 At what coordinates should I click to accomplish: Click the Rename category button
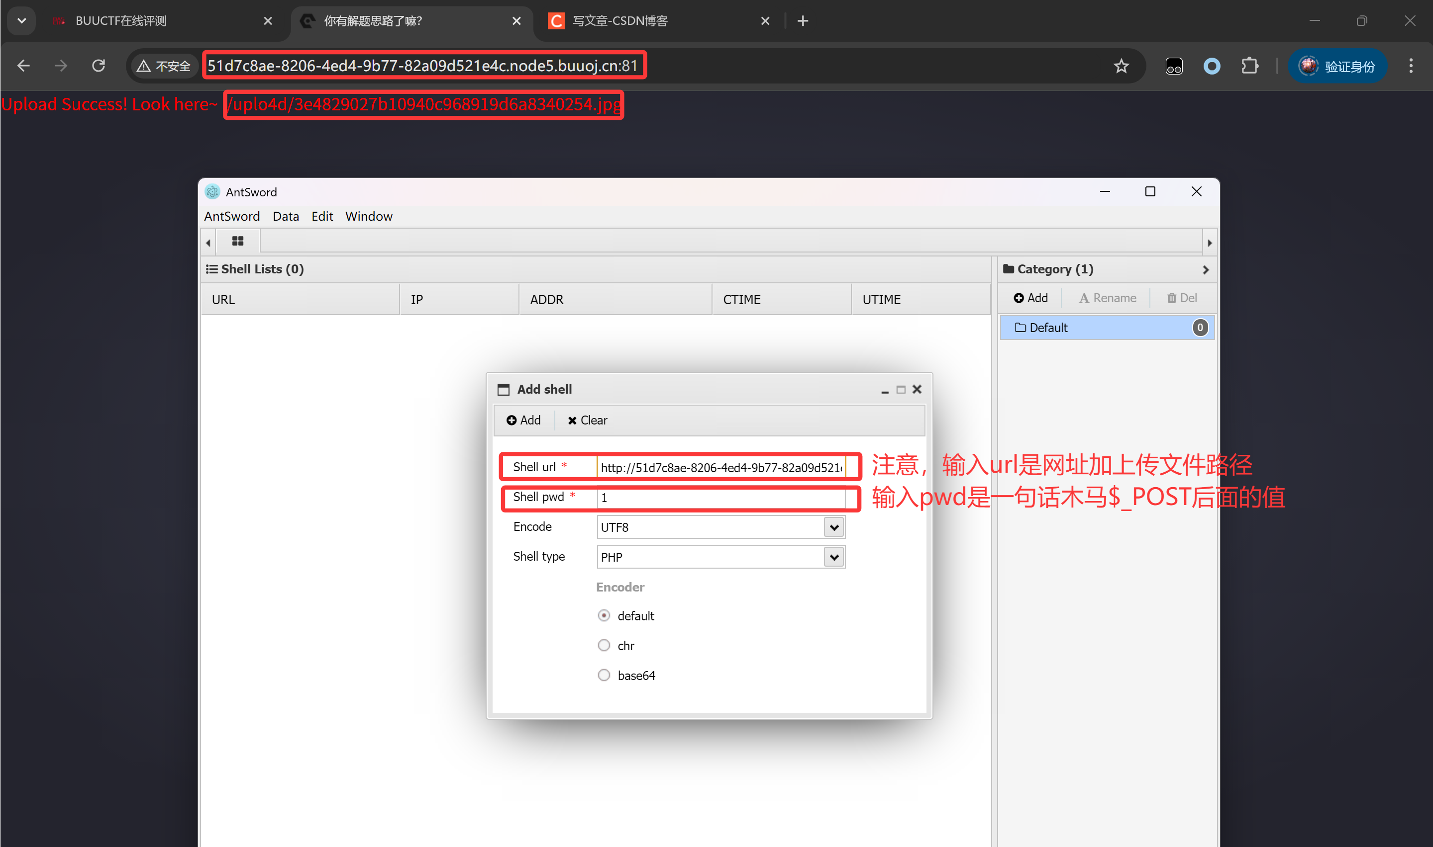[1107, 298]
